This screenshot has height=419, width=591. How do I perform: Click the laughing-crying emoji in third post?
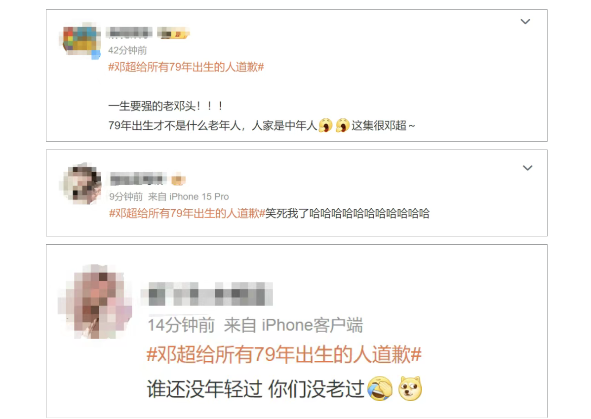pos(380,388)
